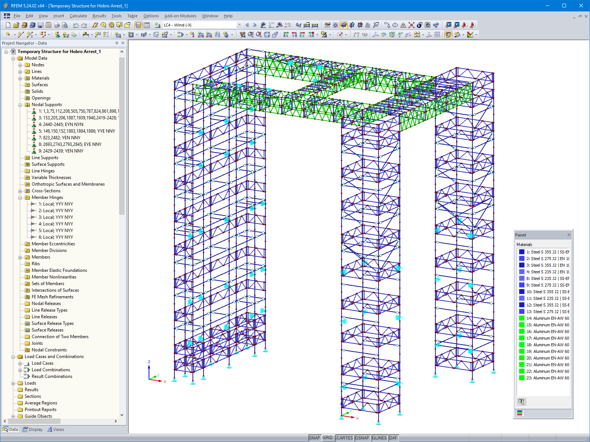The width and height of the screenshot is (590, 442).
Task: Create a new model with the New icon
Action: 7,25
